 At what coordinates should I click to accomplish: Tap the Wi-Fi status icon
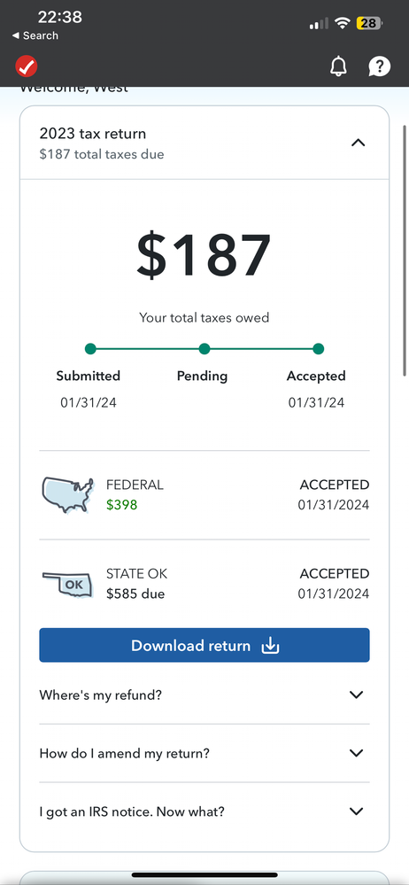pyautogui.click(x=342, y=23)
